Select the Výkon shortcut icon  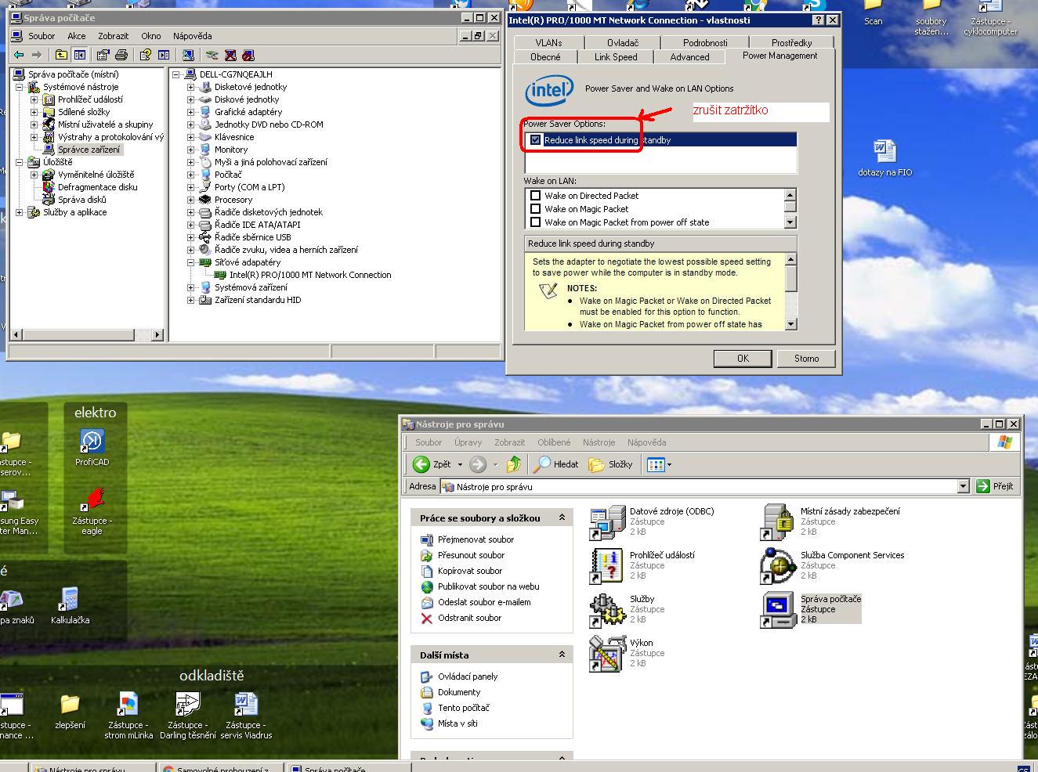point(607,654)
